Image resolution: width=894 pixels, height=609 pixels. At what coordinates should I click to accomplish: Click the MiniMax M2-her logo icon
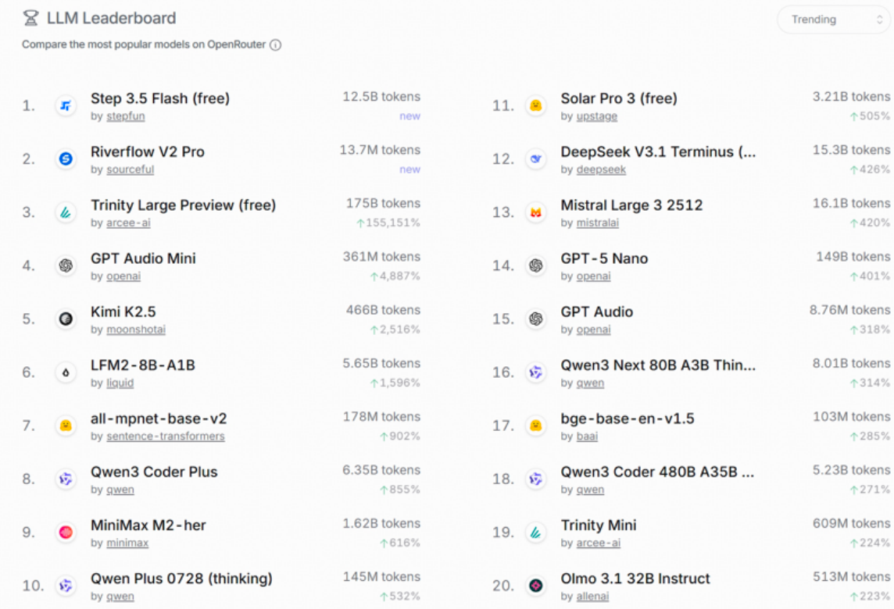[66, 532]
